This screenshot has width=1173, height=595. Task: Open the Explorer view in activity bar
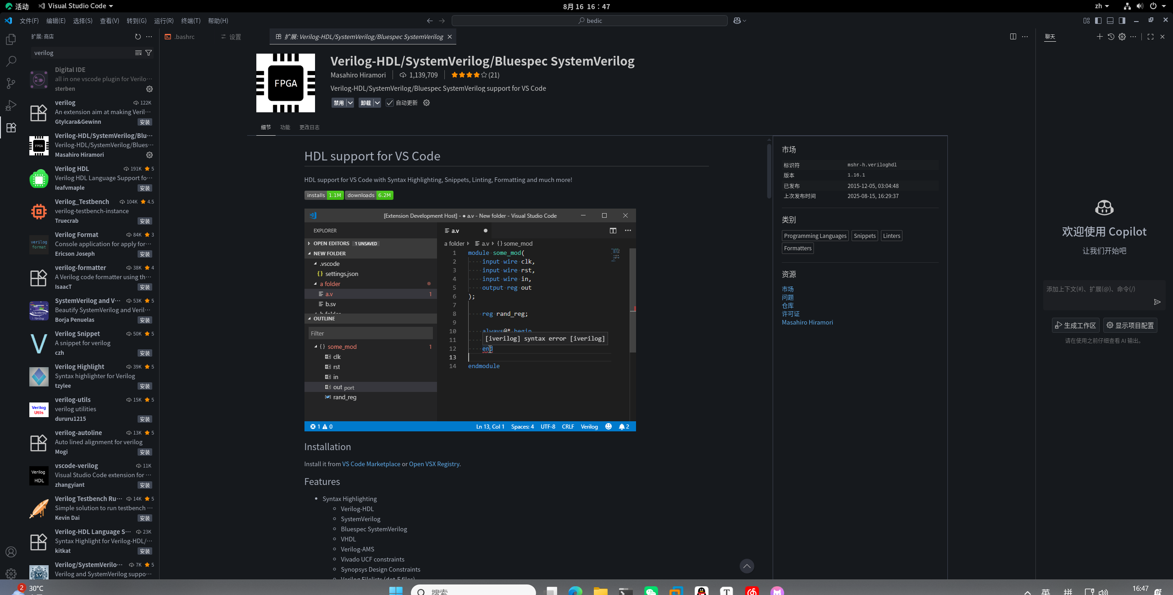(x=11, y=39)
